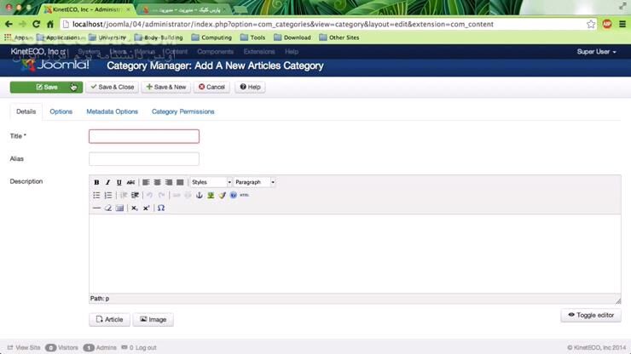Insert special character with the Omega icon
Screen dimensions: 631x354
click(x=161, y=208)
